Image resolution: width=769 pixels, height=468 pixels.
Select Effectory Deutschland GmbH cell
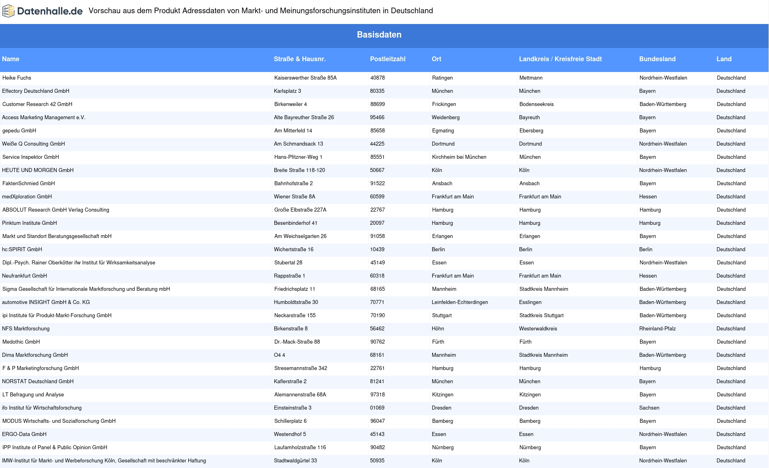tap(36, 91)
